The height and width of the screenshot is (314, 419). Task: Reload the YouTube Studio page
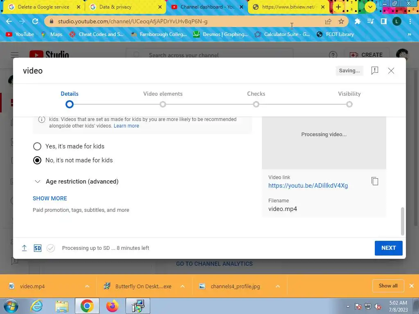pyautogui.click(x=35, y=21)
